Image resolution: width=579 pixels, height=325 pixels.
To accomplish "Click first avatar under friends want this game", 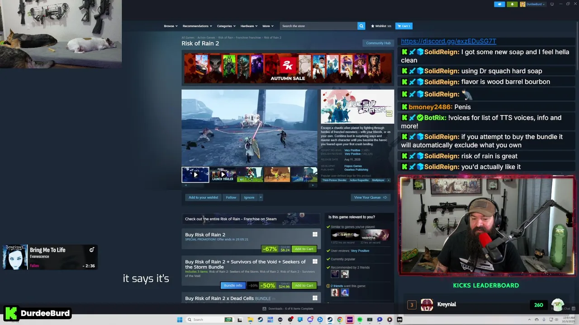I will pos(335,292).
